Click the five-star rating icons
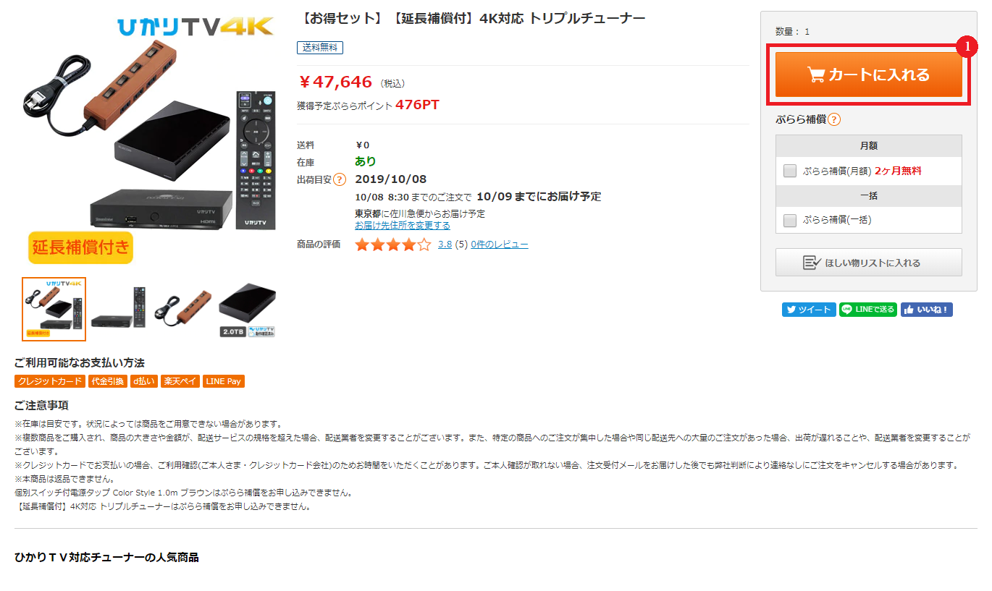The height and width of the screenshot is (591, 992). click(392, 245)
